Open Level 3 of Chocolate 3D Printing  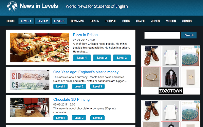(97, 118)
